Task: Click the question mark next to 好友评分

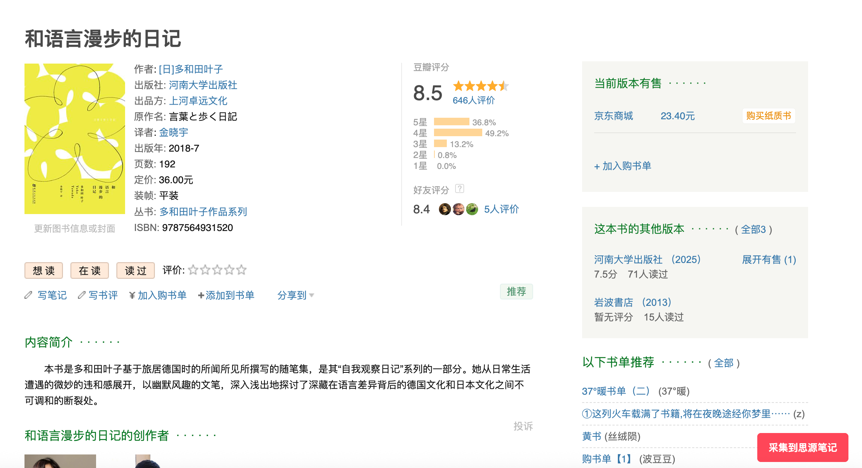Action: pyautogui.click(x=460, y=188)
